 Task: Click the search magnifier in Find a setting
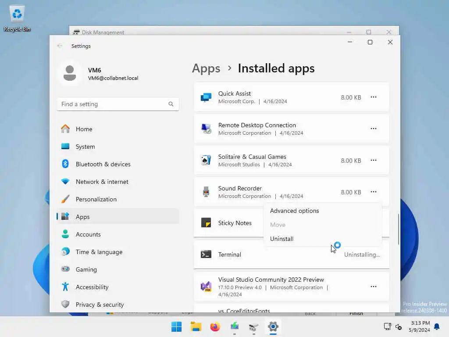coord(171,104)
